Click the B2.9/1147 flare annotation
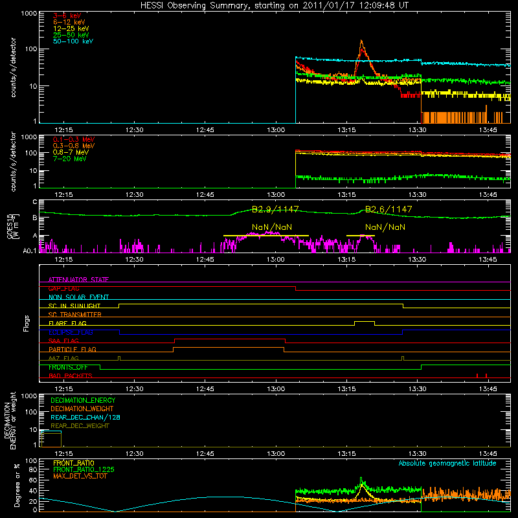The image size is (518, 518). pyautogui.click(x=275, y=209)
